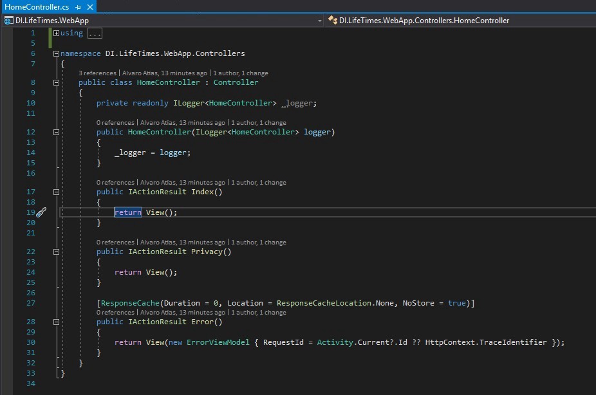Place cursor on the highlighted return keyword in Index()

(128, 212)
